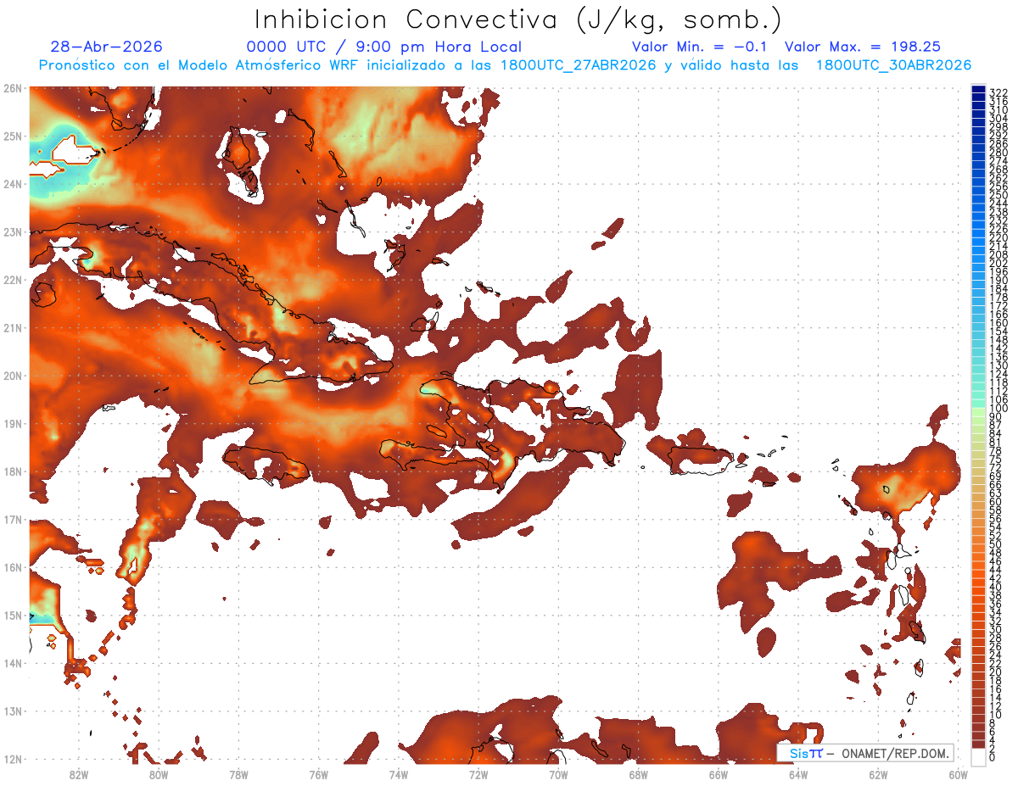Pick the white 0 swatch at the colorbar bottom
This screenshot has height=786, width=1018.
point(979,756)
